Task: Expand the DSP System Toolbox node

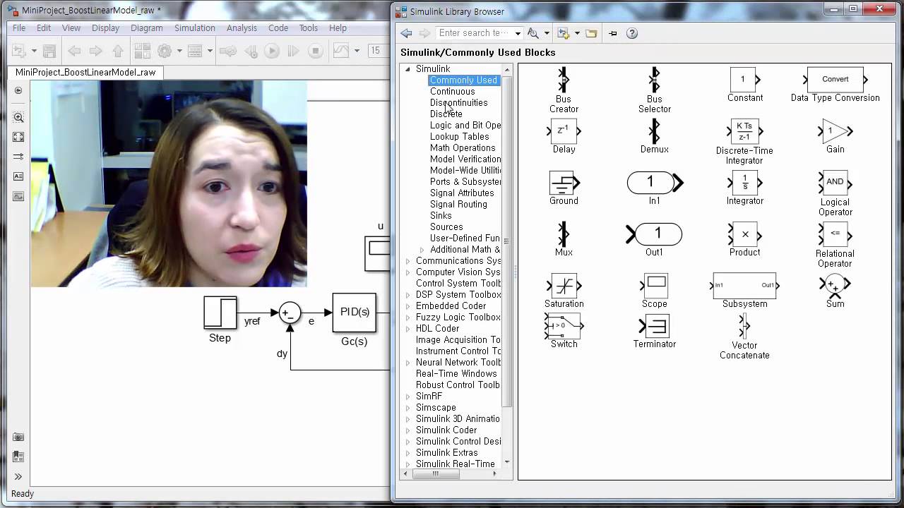Action: click(408, 295)
